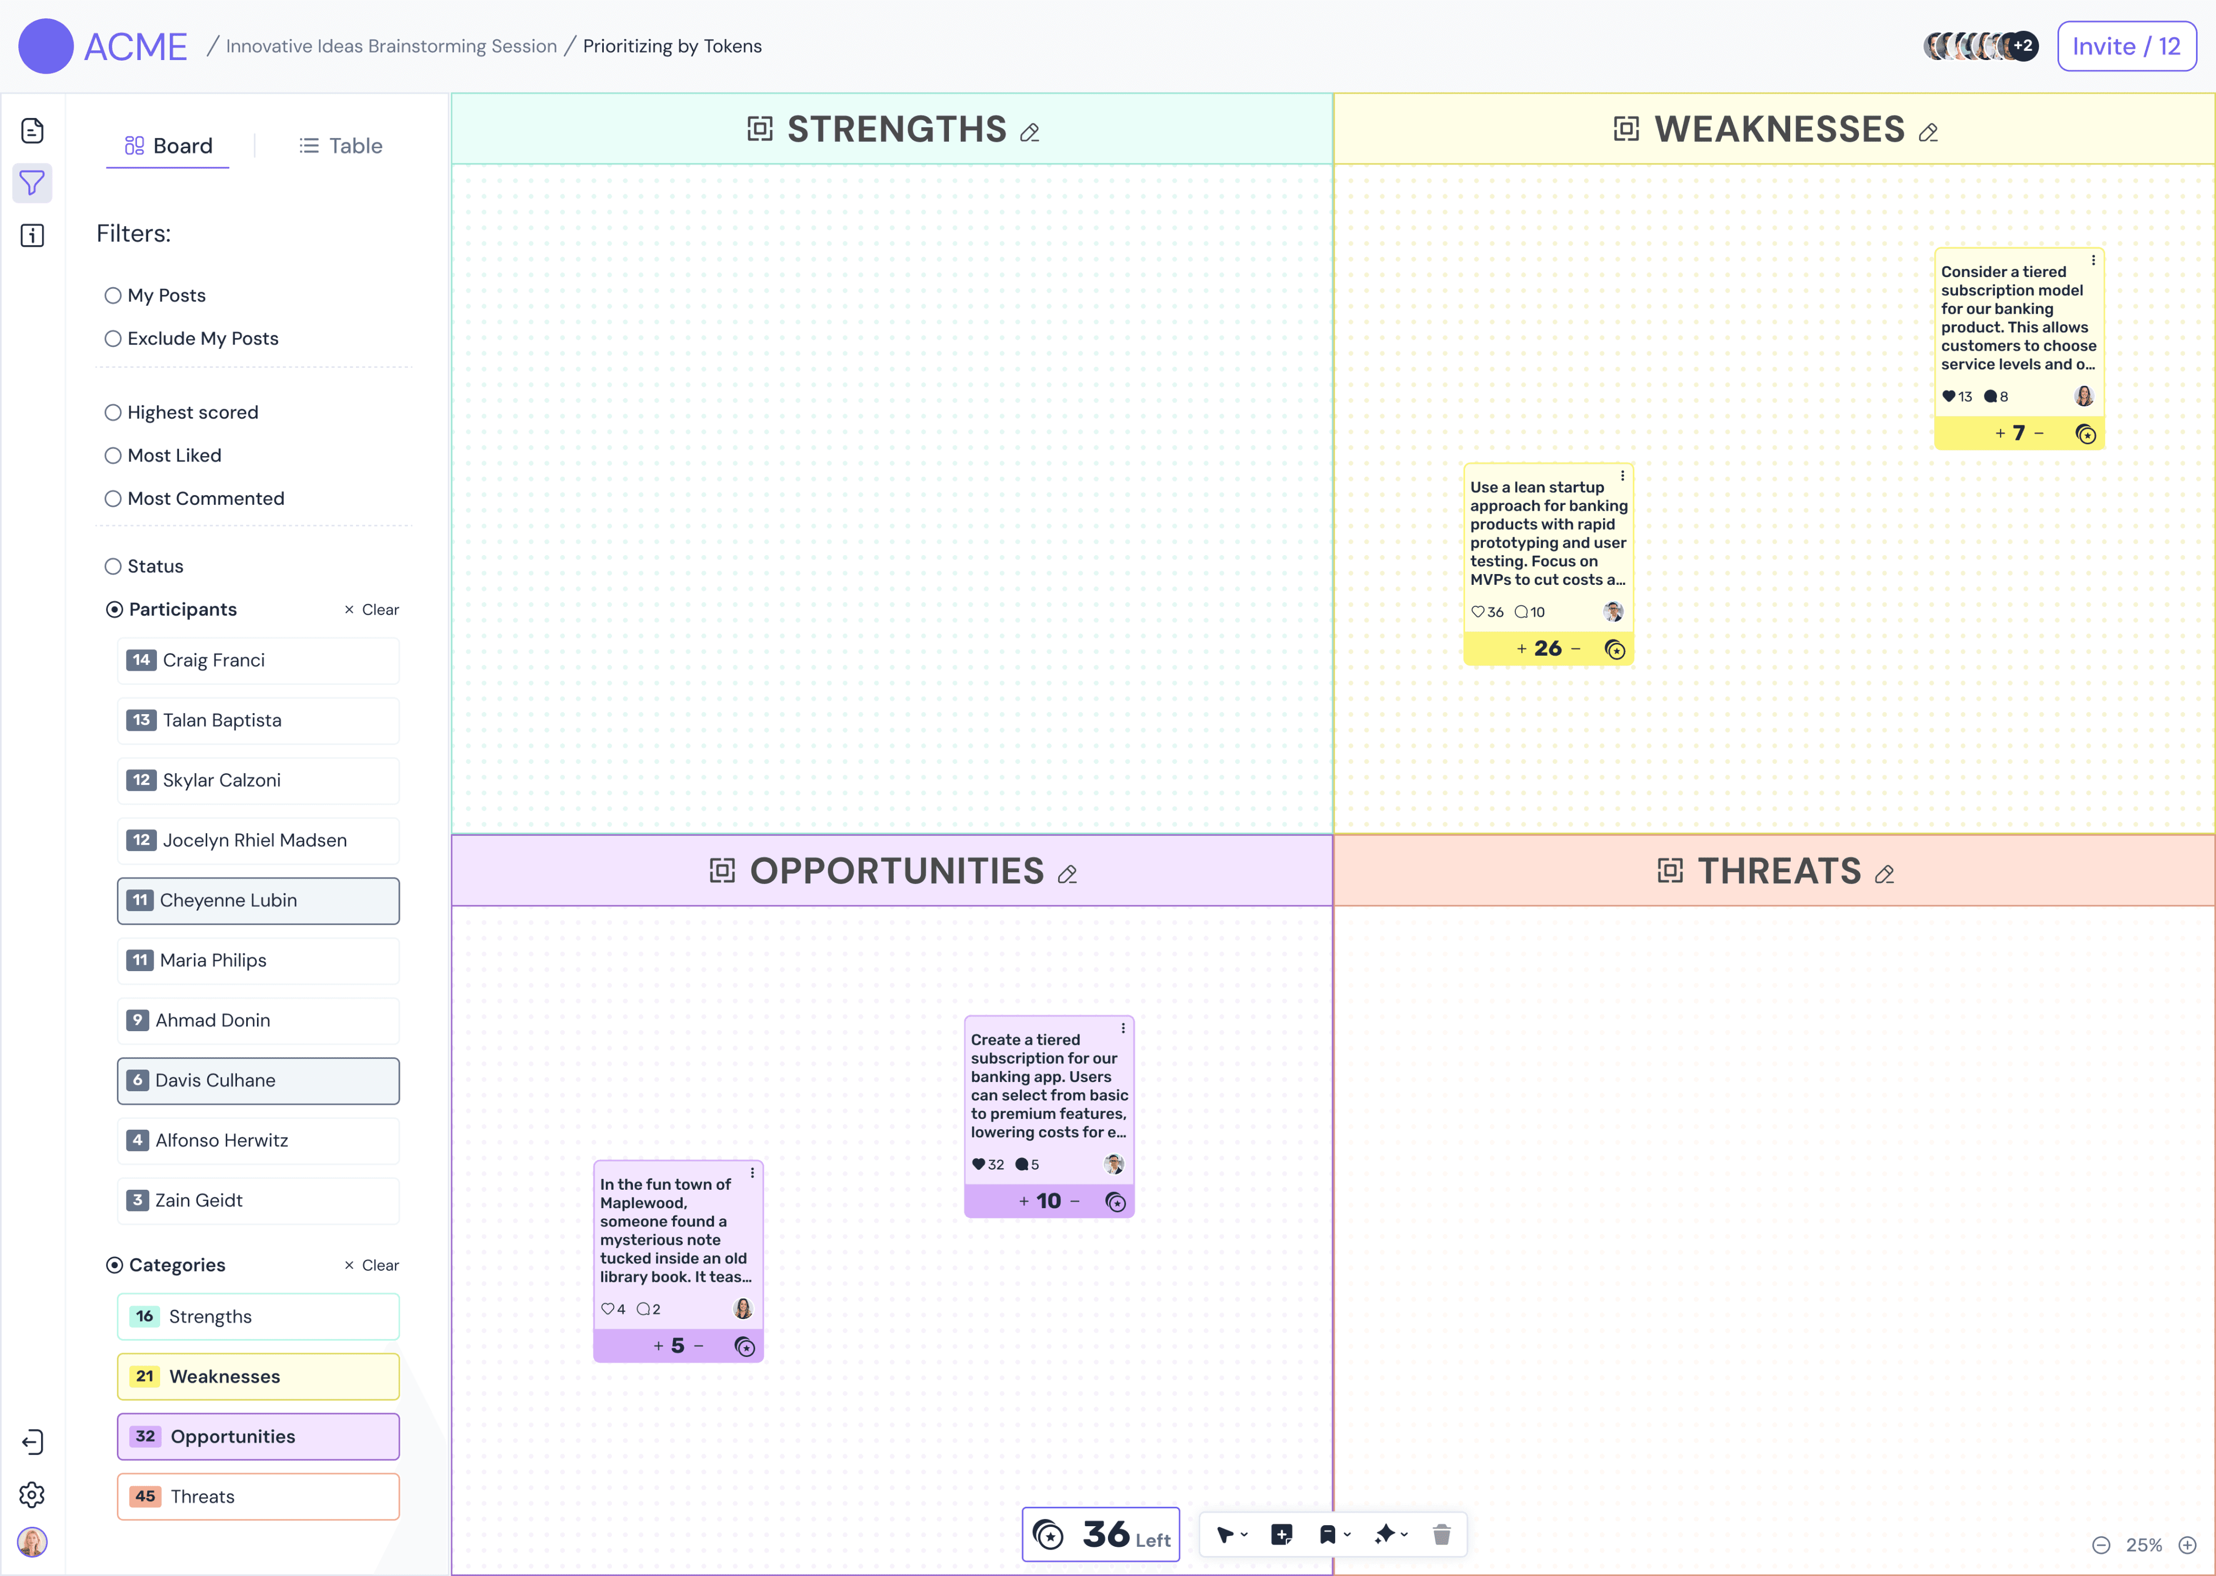Click the edit pencil next to STRENGTHS
The height and width of the screenshot is (1576, 2216).
coord(1030,132)
